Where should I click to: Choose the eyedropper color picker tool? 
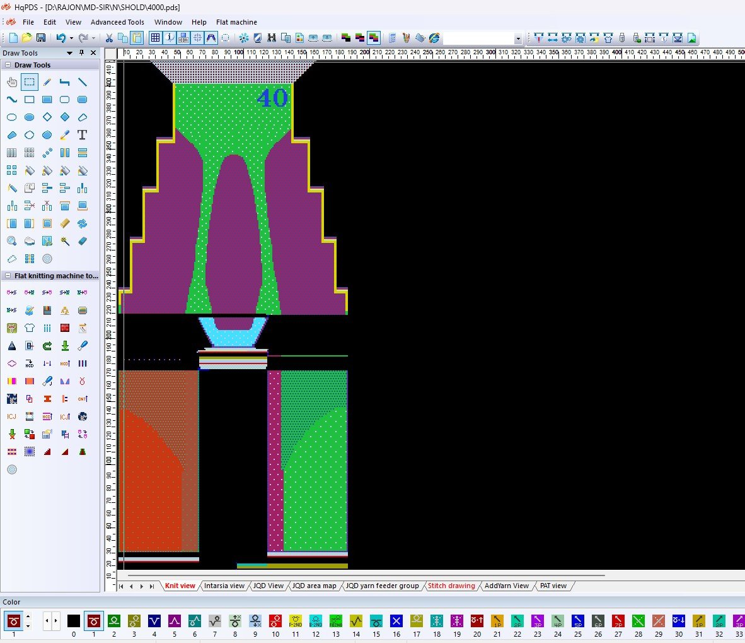pos(64,135)
